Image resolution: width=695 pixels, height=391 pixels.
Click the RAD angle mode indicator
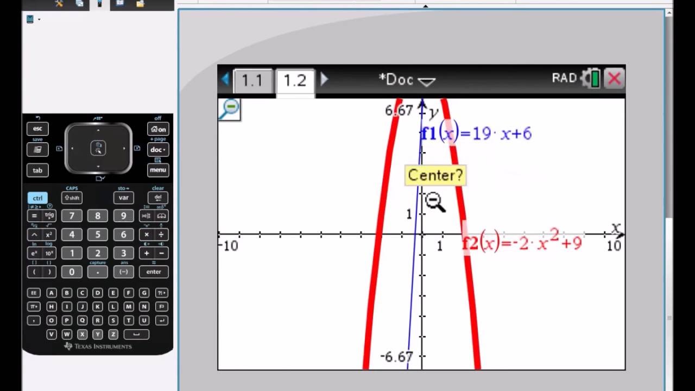pos(564,78)
